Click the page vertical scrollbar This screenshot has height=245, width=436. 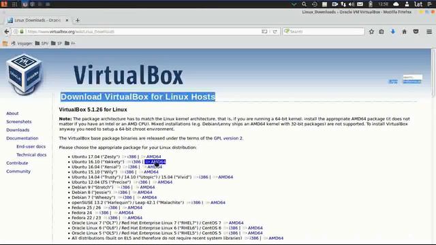click(x=433, y=73)
